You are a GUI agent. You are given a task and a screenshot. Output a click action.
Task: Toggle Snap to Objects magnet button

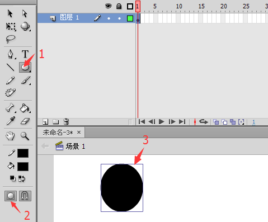coord(25,196)
